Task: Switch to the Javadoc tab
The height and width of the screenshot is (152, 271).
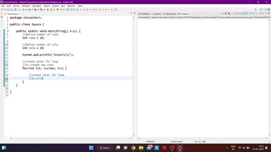Action: [156, 14]
